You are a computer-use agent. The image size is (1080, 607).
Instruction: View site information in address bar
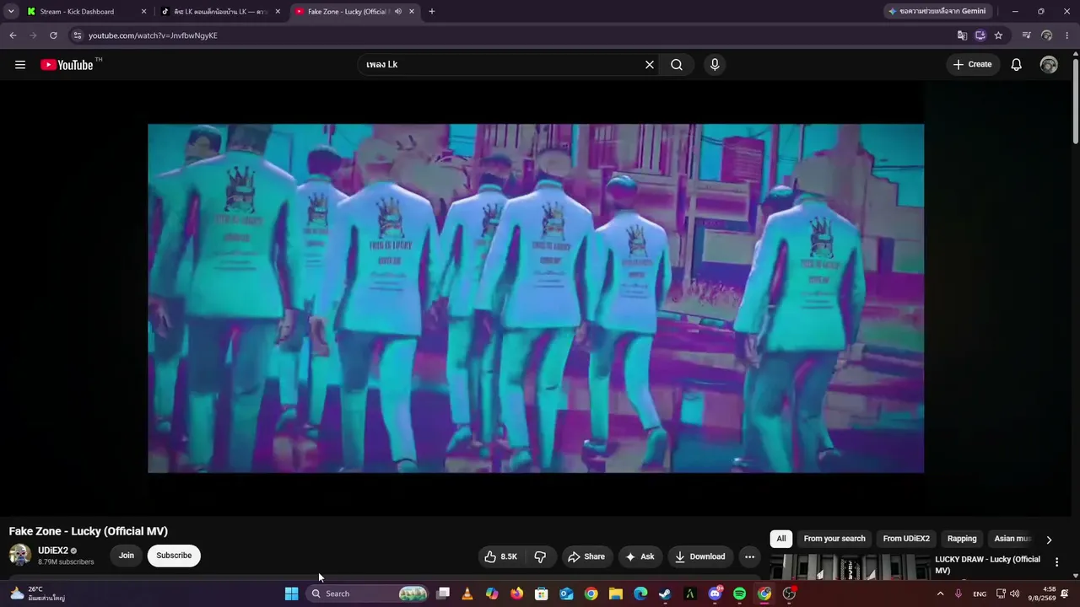78,35
